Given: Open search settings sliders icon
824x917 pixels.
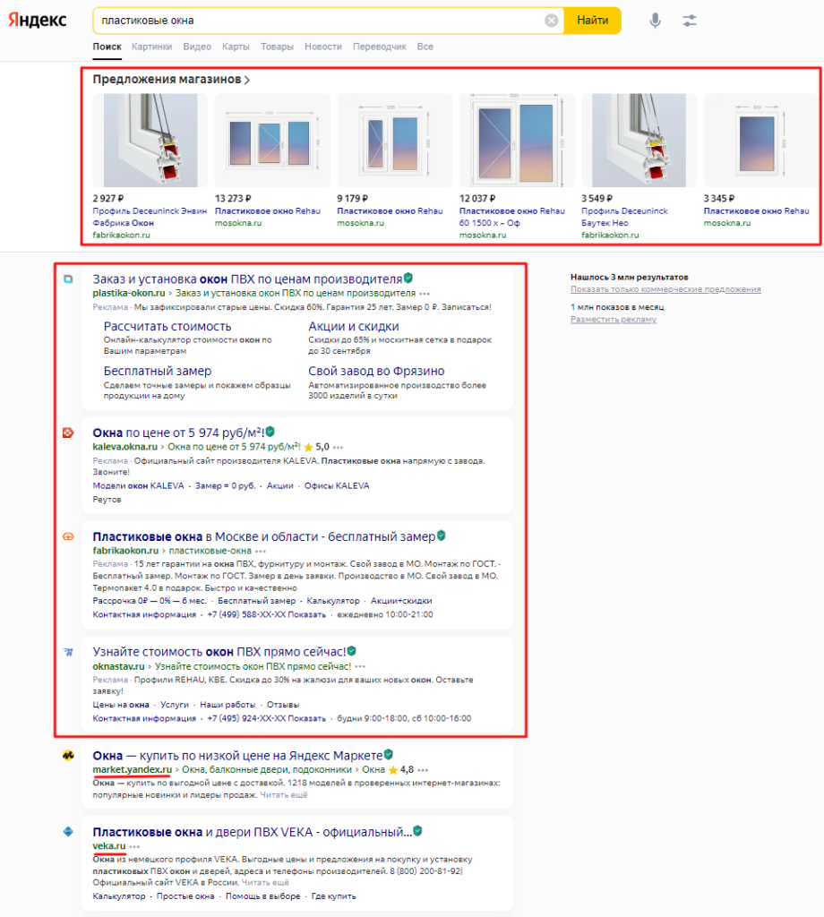Looking at the screenshot, I should [690, 21].
